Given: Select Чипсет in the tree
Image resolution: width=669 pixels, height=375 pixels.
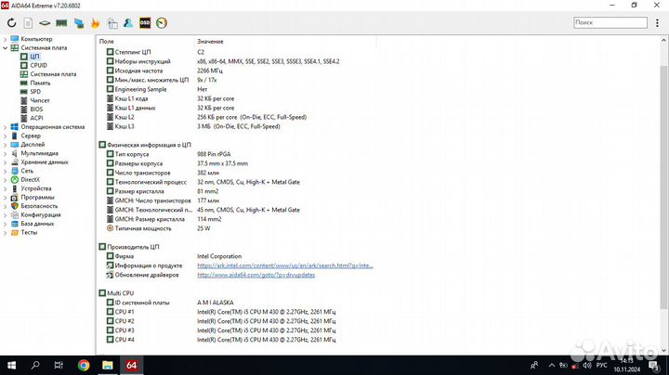Looking at the screenshot, I should (x=40, y=100).
